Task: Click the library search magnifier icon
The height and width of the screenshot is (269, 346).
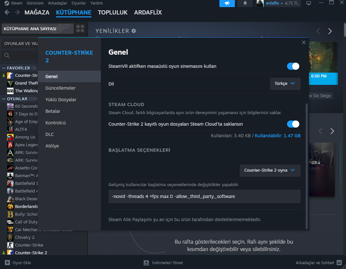Action: tap(7, 56)
